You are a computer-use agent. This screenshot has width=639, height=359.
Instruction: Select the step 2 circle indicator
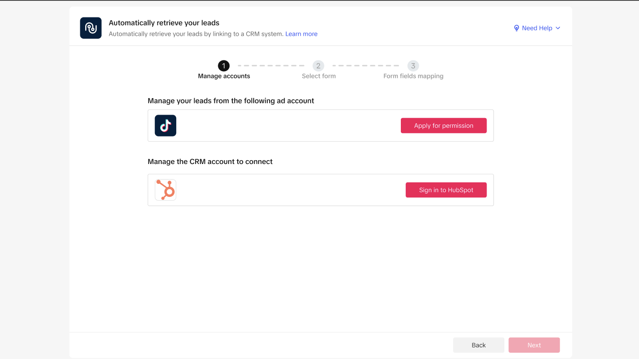[x=318, y=66]
